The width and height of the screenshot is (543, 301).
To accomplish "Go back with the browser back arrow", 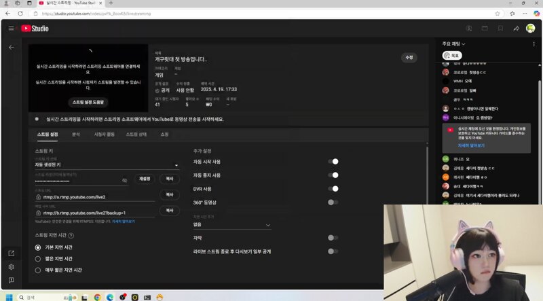I will (8, 14).
